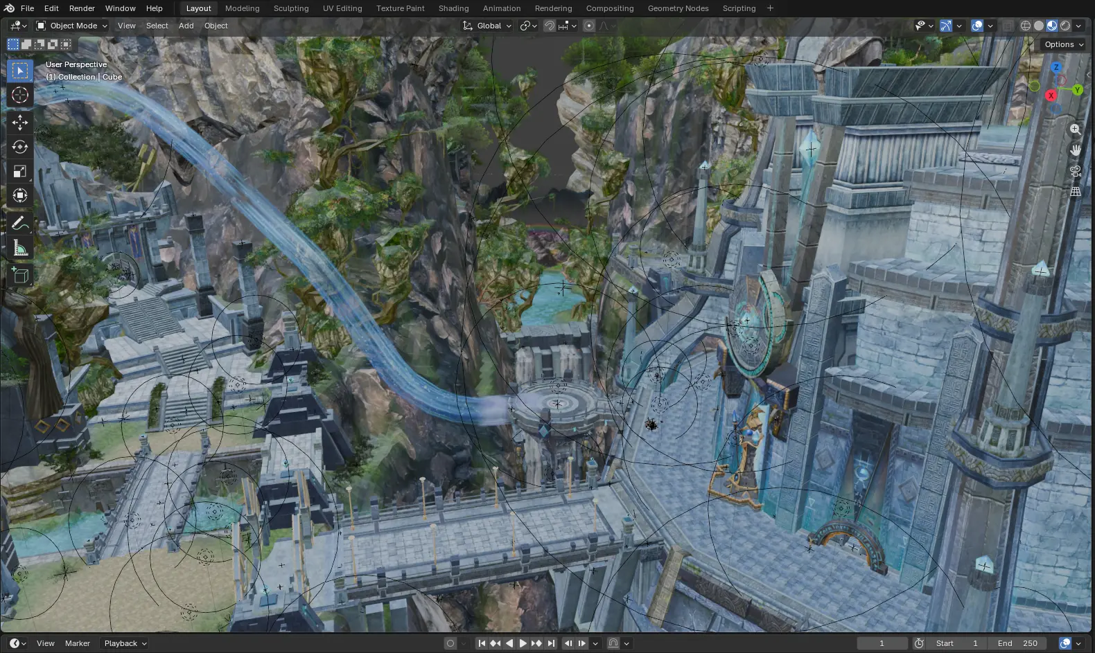Open the Edit menu
Screen dimensions: 1095x653
(x=51, y=8)
